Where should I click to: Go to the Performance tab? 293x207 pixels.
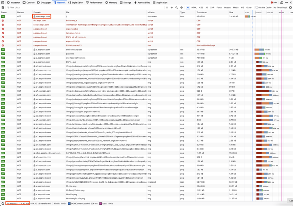(94, 3)
